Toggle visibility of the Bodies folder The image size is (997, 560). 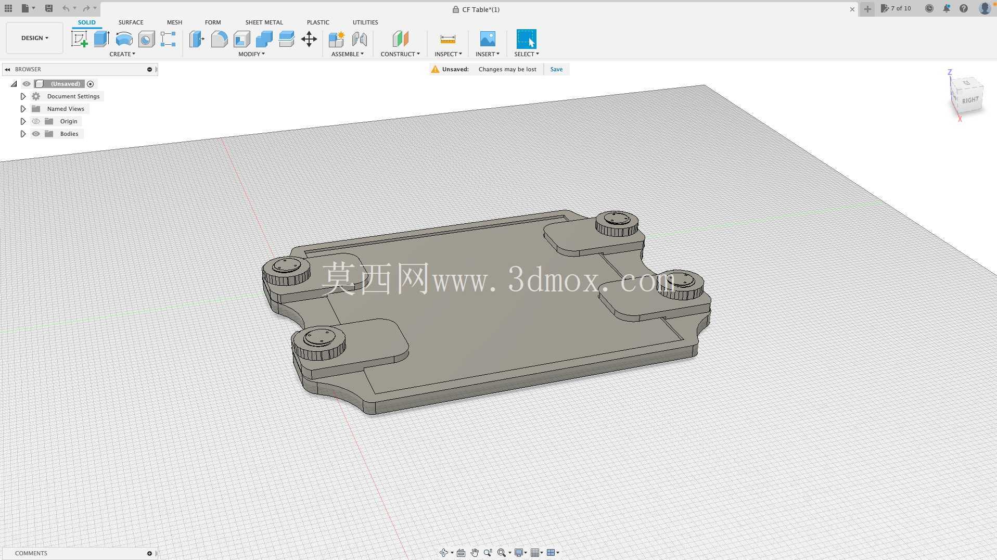(x=36, y=134)
